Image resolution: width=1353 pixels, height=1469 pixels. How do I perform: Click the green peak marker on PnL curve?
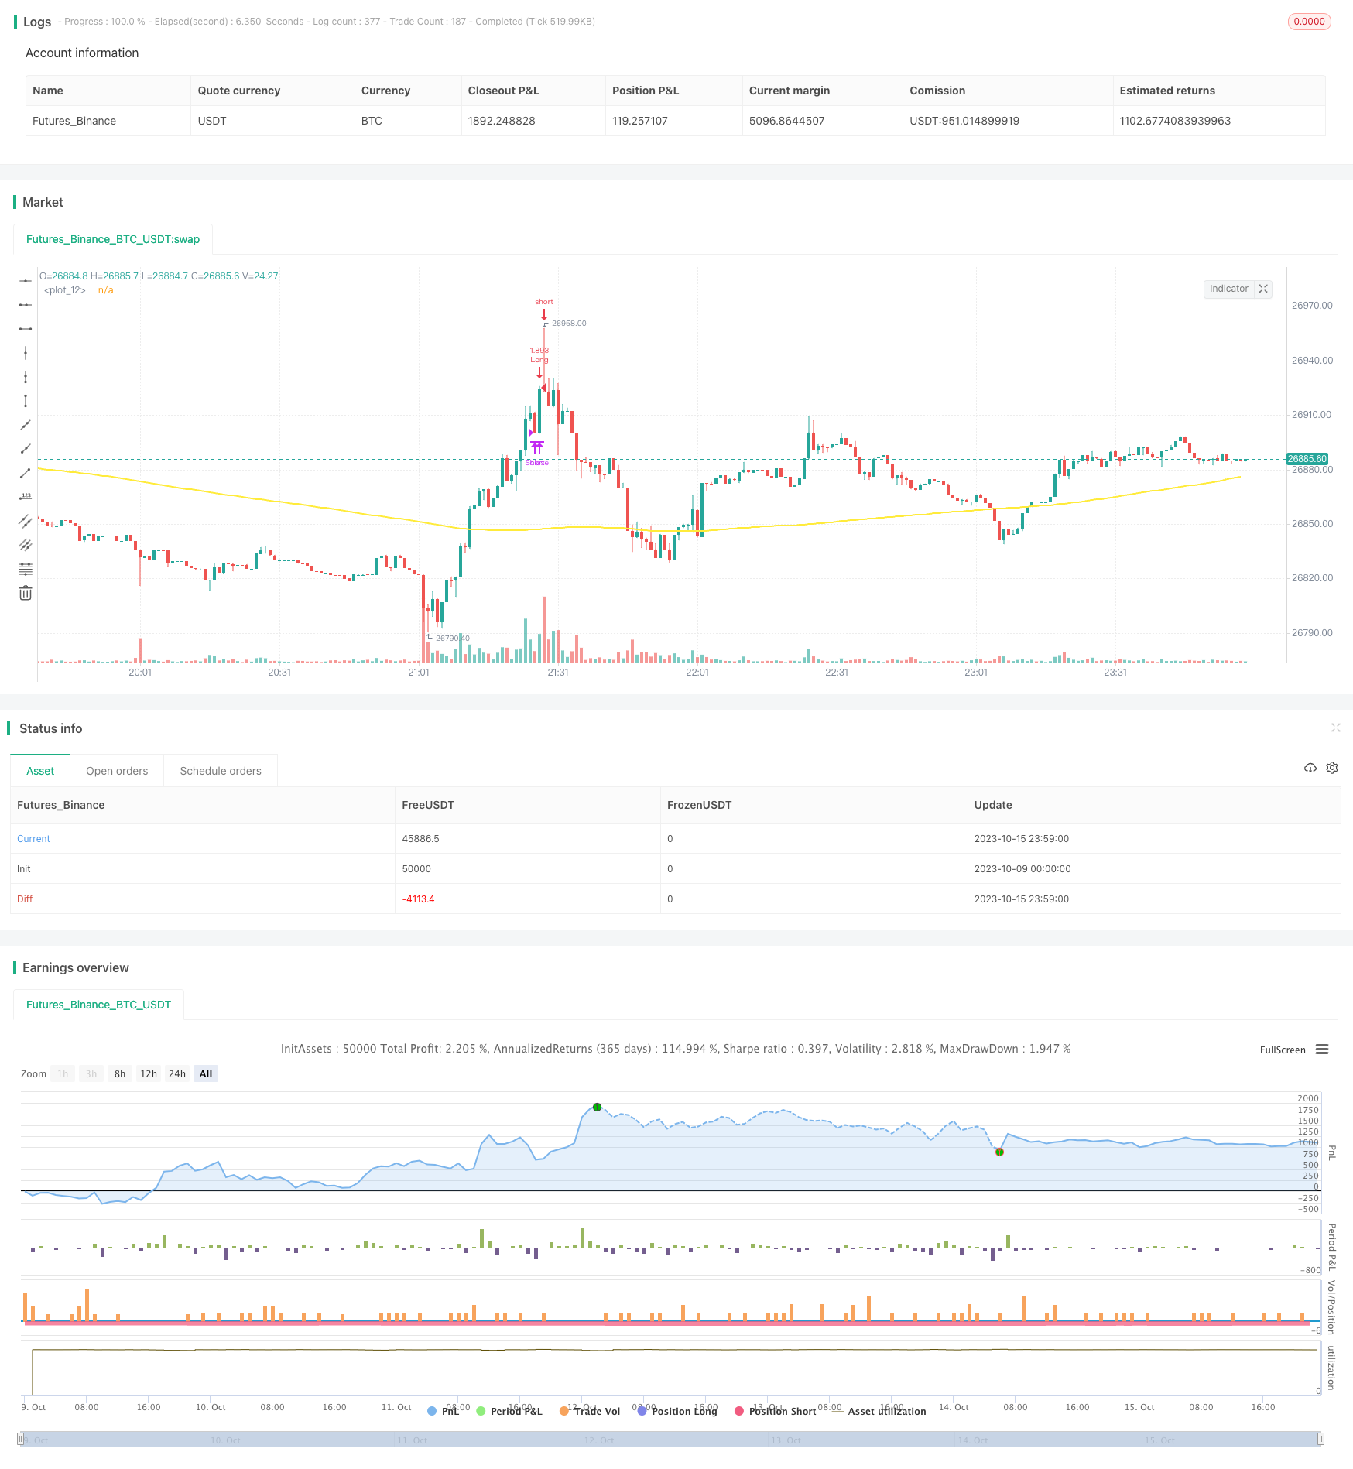[597, 1108]
